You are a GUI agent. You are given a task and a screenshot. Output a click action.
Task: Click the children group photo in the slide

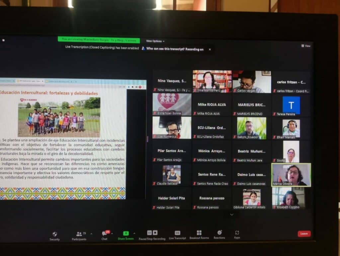pos(59,117)
